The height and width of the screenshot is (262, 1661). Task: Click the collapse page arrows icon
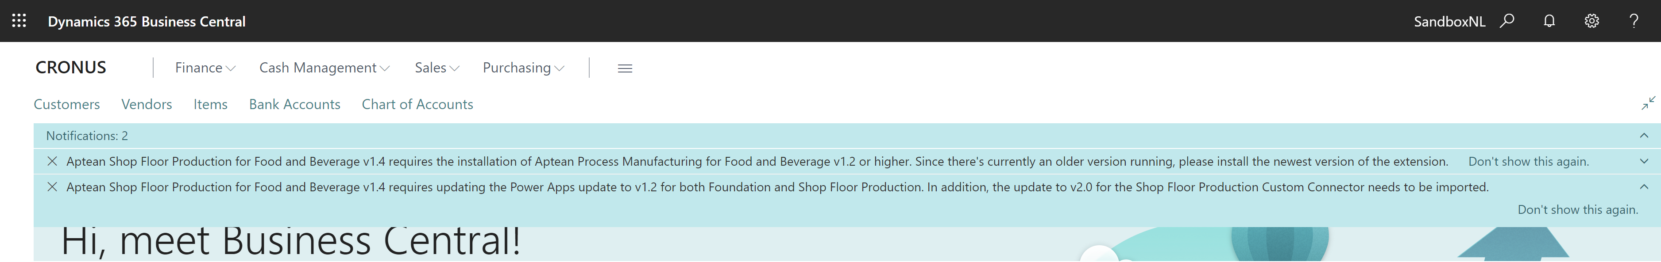1648,104
